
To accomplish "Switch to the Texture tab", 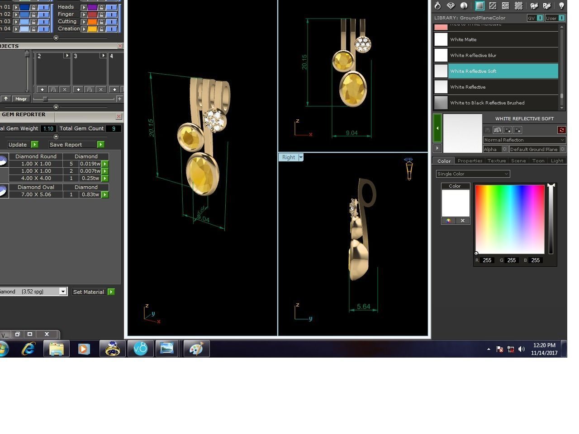I will click(x=496, y=160).
